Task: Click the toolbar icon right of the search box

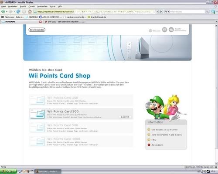Action: tap(213, 12)
